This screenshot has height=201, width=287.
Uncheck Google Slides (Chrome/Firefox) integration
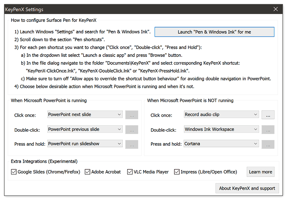point(14,172)
